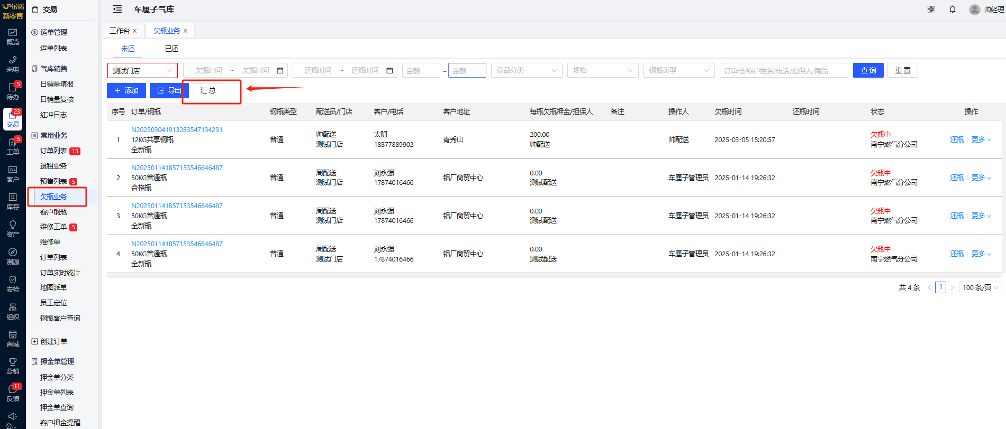Open the 100 条/页 page size dropdown
The height and width of the screenshot is (429, 1006).
(981, 287)
